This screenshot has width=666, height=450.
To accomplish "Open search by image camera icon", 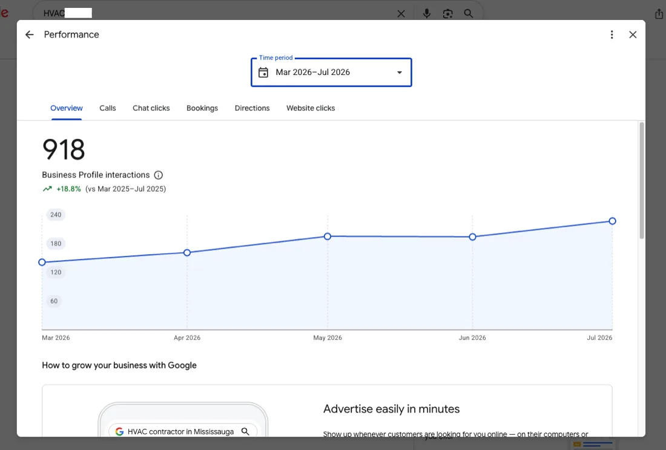I will pos(447,13).
